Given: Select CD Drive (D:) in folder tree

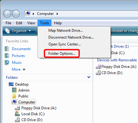Looking at the screenshot, I should [x=32, y=120].
